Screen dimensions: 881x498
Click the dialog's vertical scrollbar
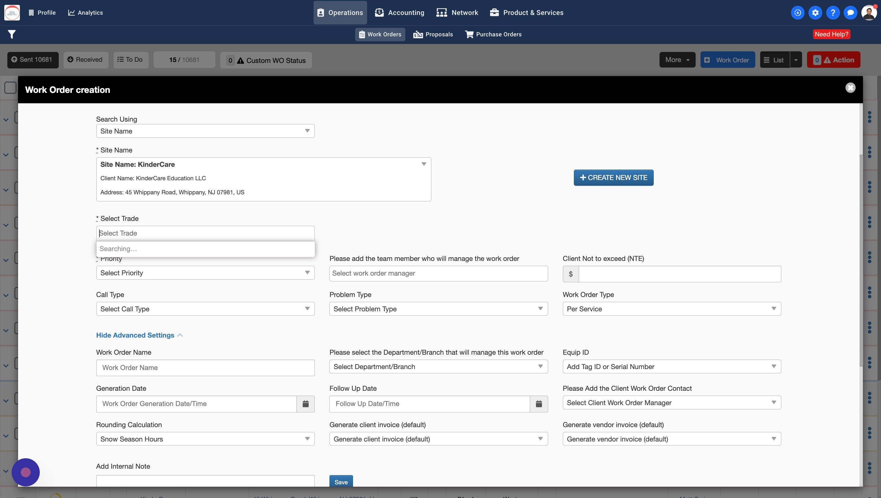(x=861, y=260)
